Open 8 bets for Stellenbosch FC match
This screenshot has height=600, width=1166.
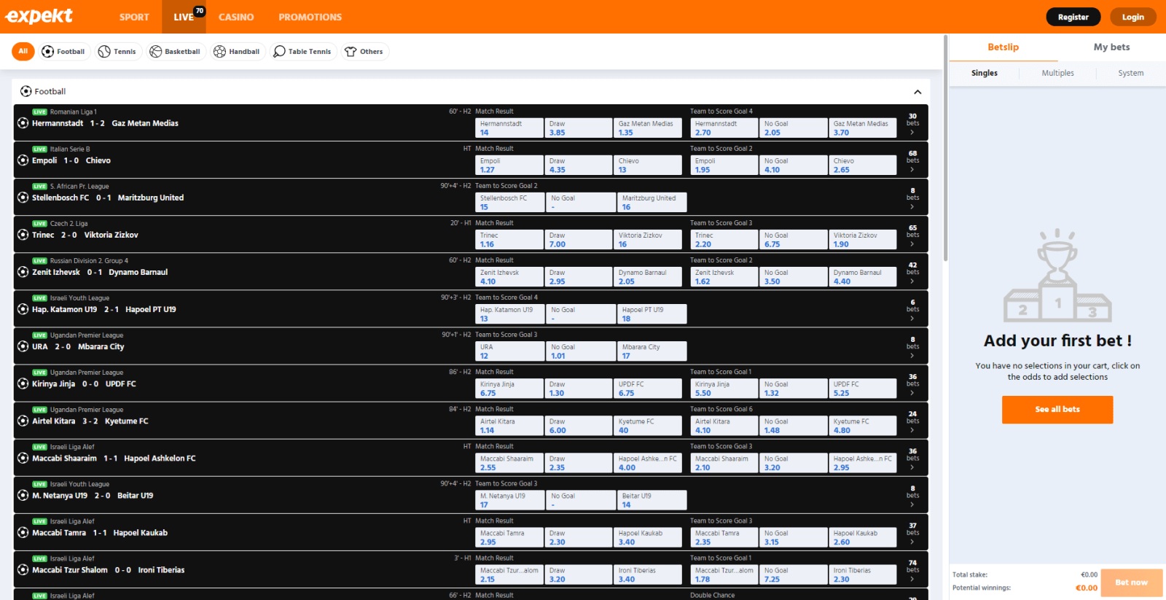(x=912, y=198)
